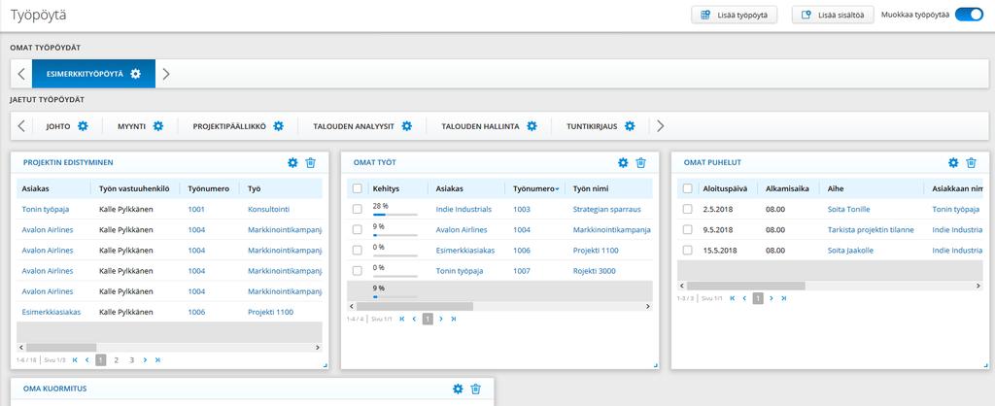Open work number 1001 link
Screen dimensions: 995x406
tap(196, 210)
